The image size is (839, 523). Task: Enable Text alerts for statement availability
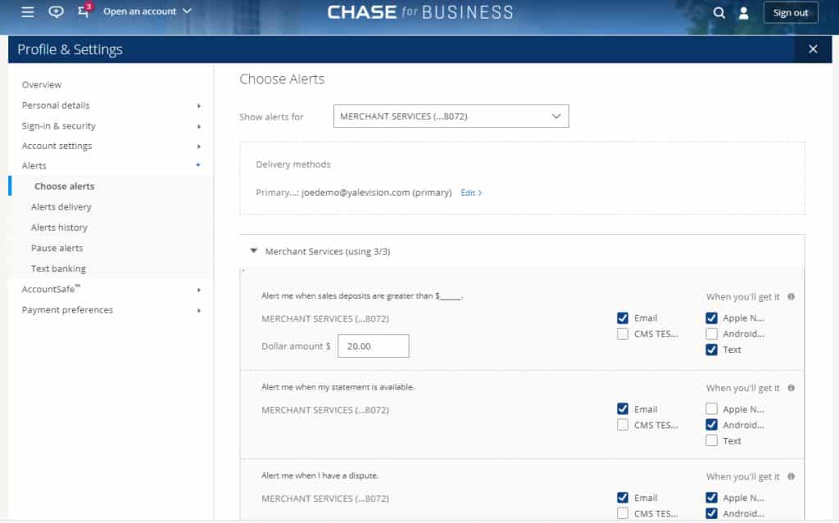[711, 440]
